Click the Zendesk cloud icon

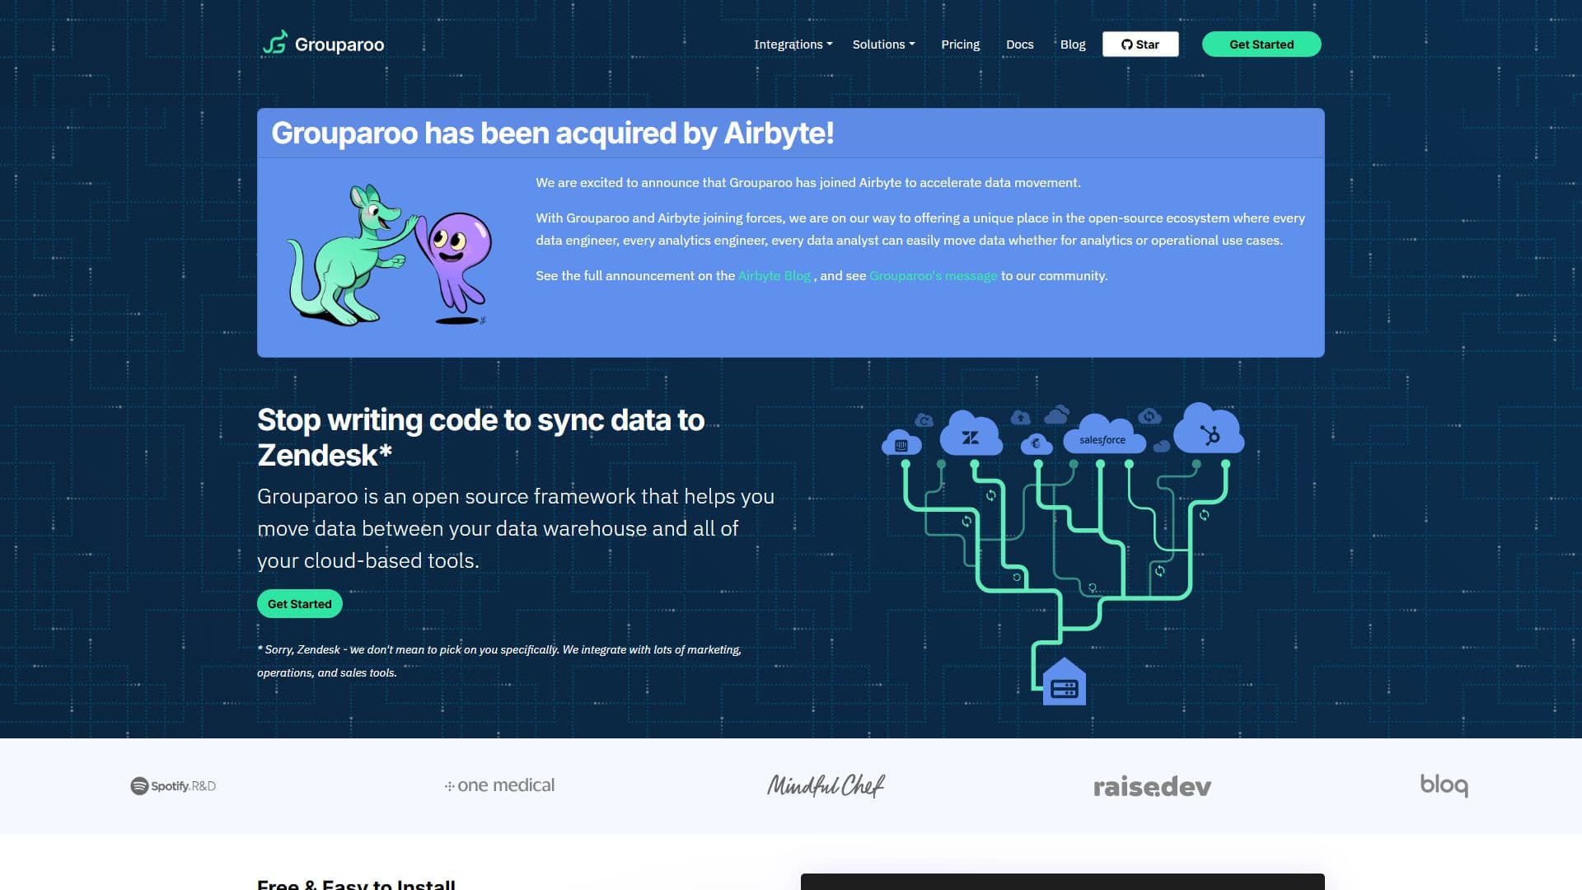pos(971,433)
